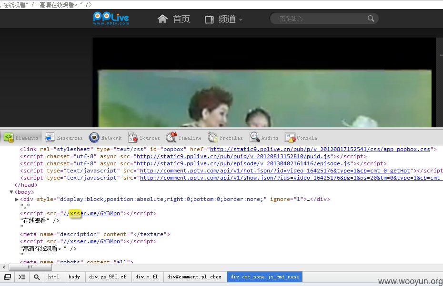Select the meta name="description" line
This screenshot has height=286, width=443.
pyautogui.click(x=95, y=234)
